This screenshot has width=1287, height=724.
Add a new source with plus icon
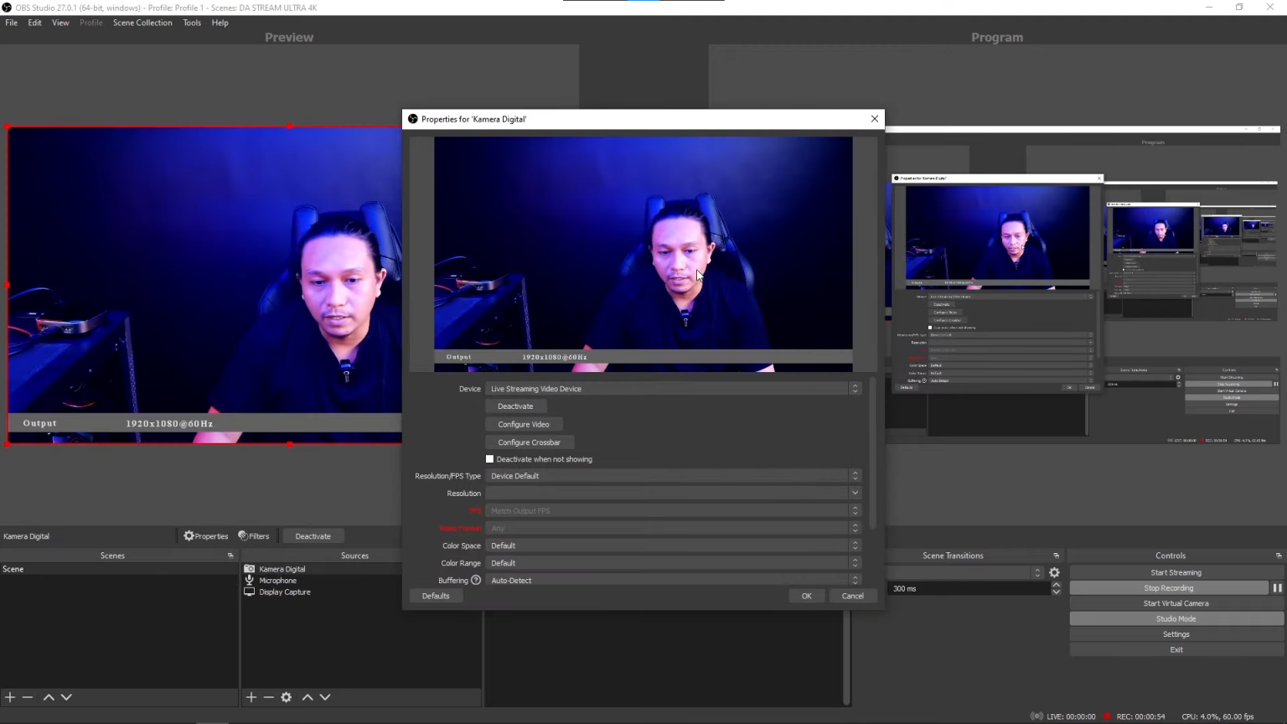pyautogui.click(x=251, y=697)
